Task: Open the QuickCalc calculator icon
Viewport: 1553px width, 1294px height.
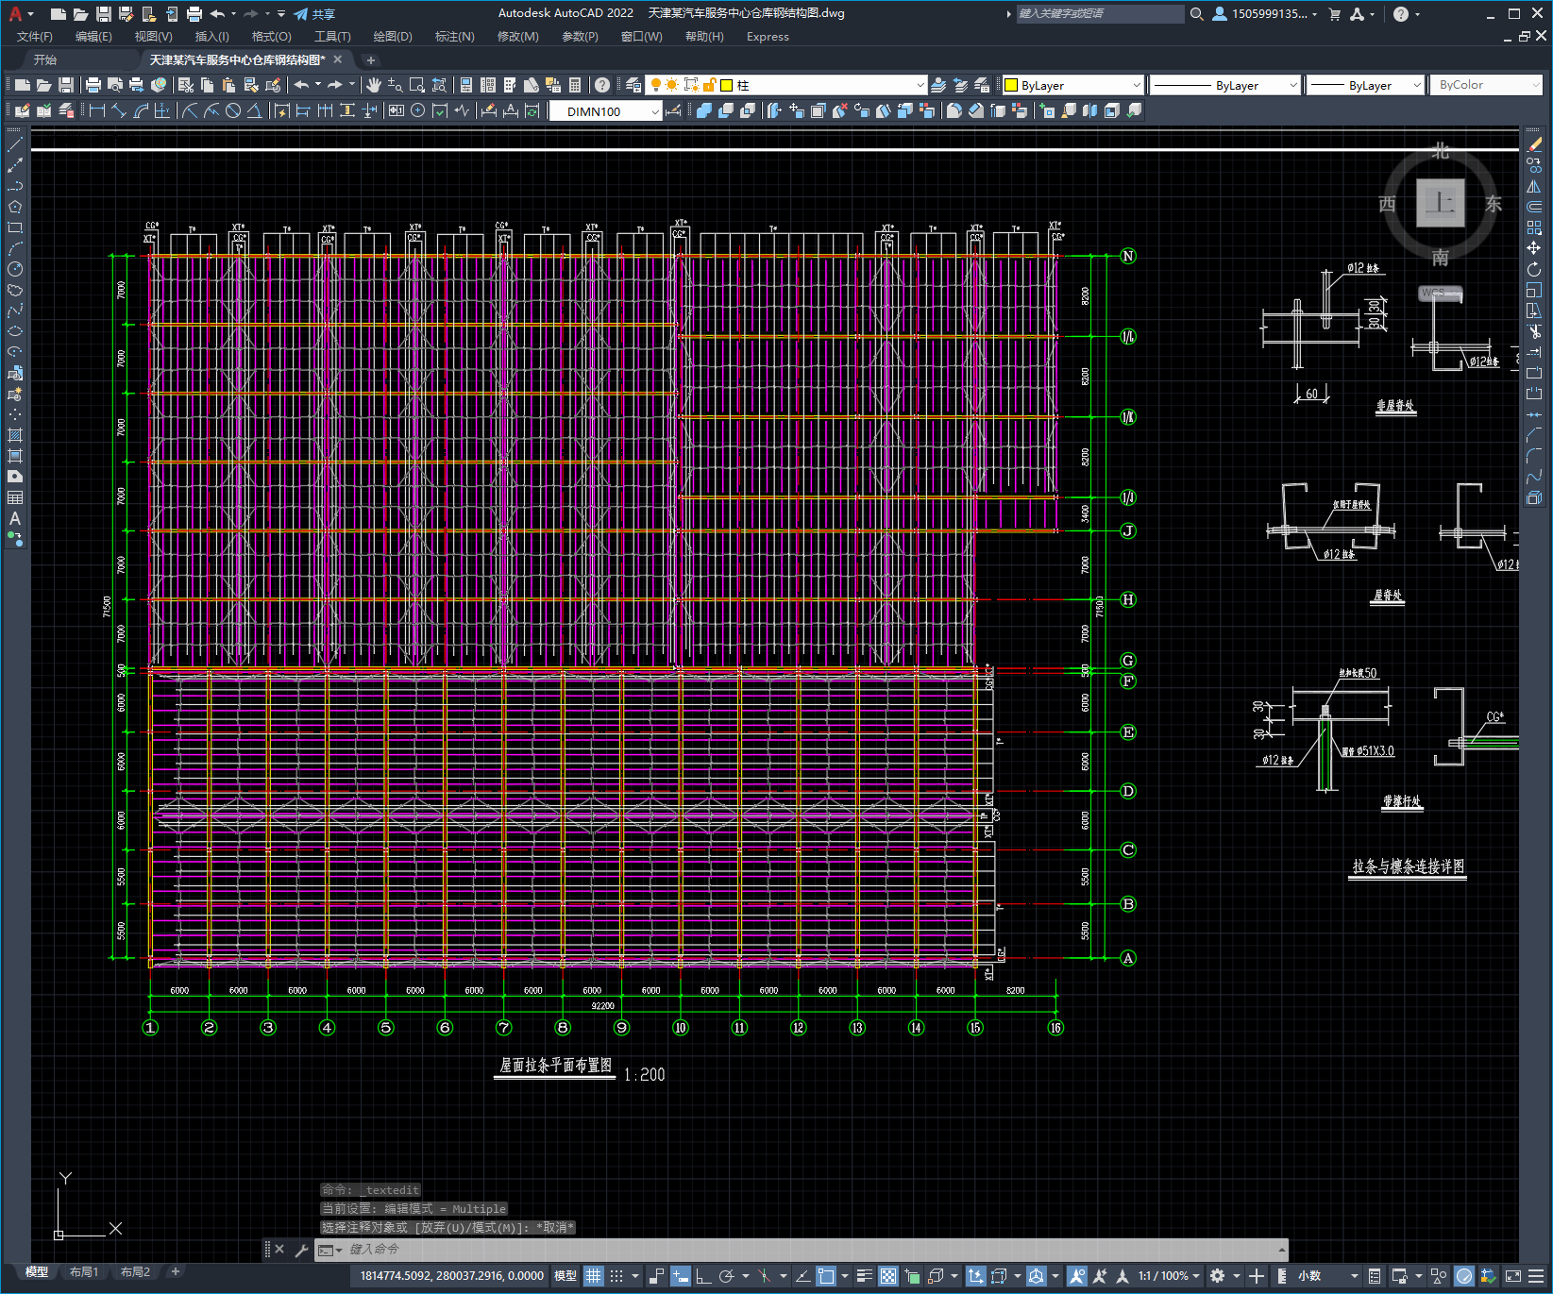Action: tap(575, 85)
